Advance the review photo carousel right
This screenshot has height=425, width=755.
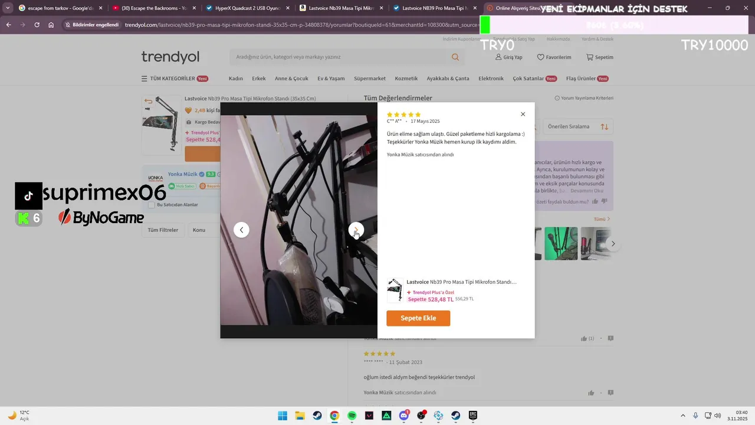pyautogui.click(x=613, y=244)
